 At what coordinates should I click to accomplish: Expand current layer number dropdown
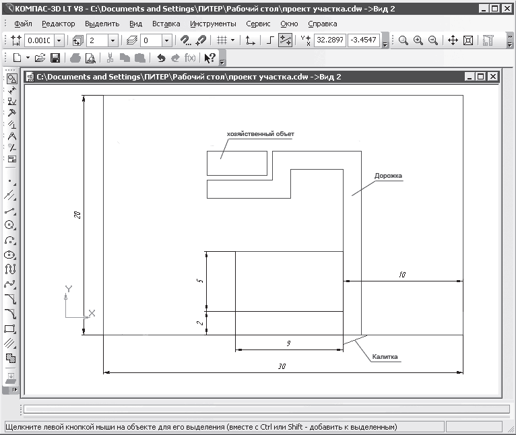[x=167, y=40]
